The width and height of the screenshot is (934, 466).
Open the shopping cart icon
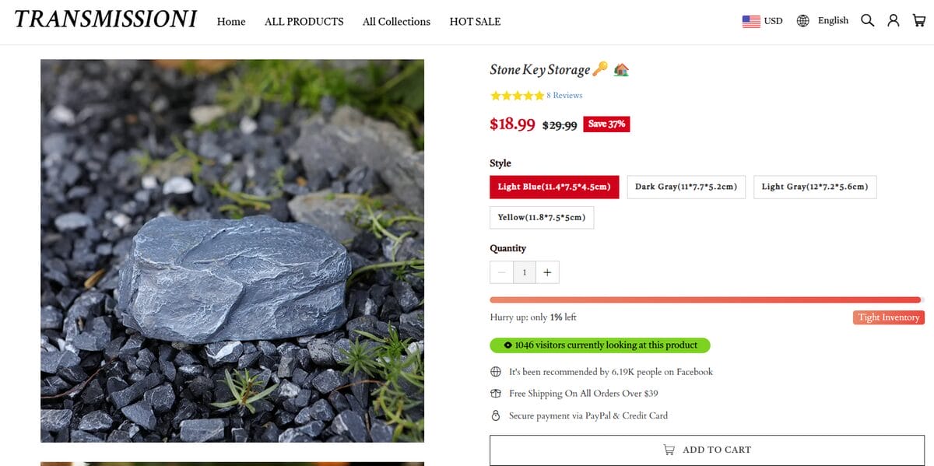(x=919, y=21)
